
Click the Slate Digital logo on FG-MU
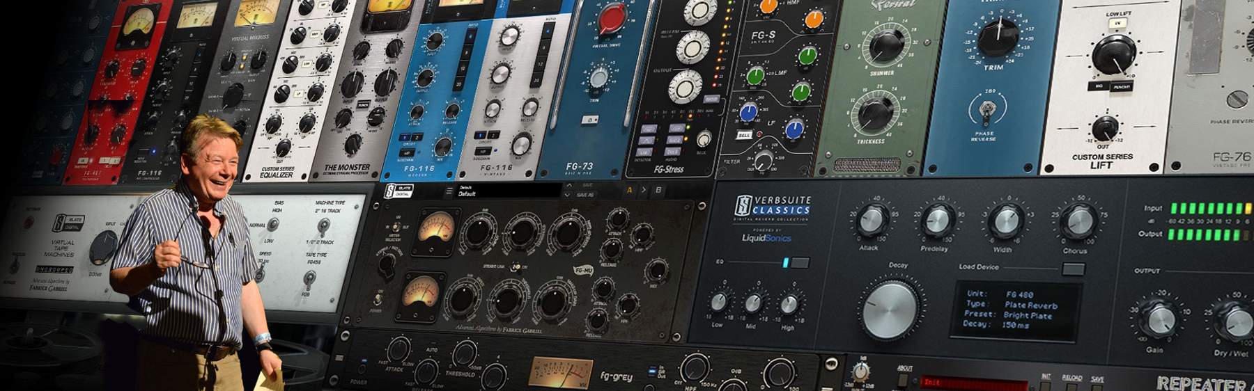[400, 191]
